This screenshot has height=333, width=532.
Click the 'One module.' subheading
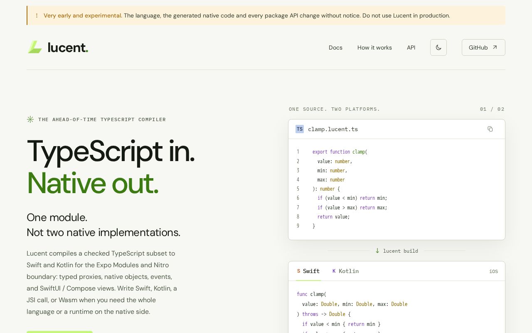point(57,217)
